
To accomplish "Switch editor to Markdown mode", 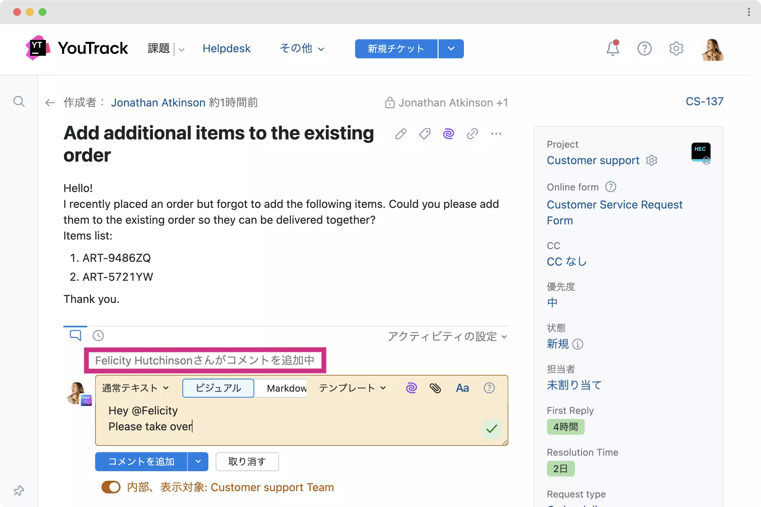I will (x=286, y=388).
